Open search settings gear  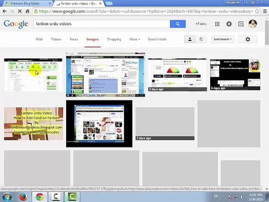pos(248,39)
